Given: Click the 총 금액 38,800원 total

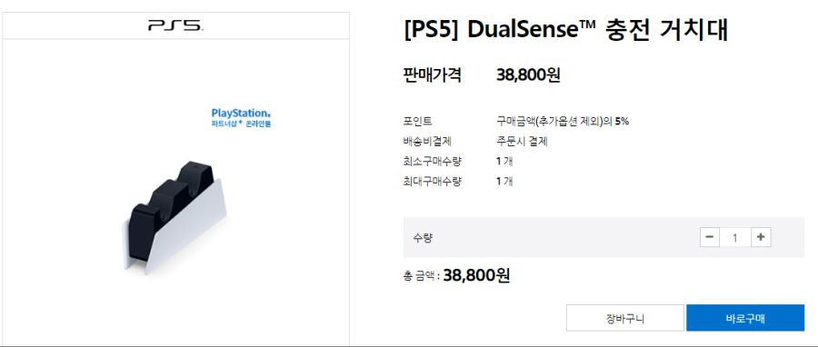Looking at the screenshot, I should (456, 275).
